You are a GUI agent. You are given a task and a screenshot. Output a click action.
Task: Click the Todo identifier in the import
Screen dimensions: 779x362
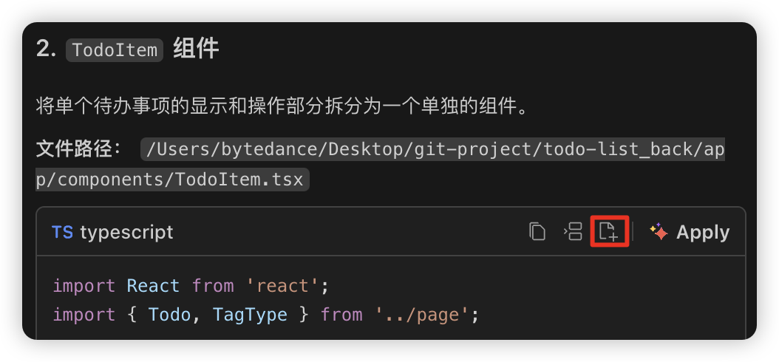[x=170, y=315]
